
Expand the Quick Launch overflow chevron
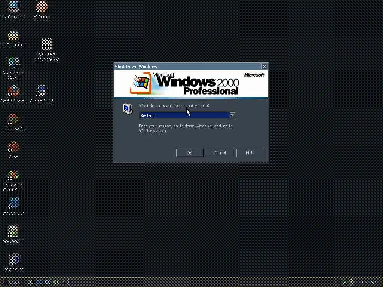64,281
